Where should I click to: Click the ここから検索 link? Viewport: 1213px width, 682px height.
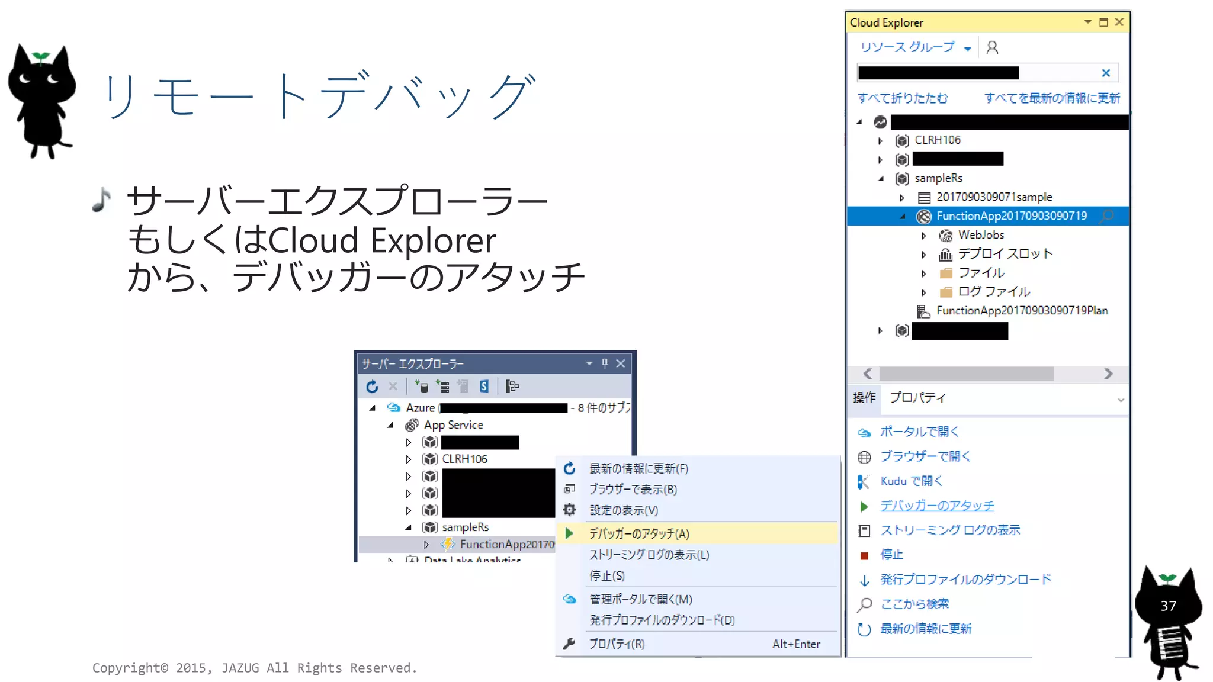coord(914,604)
